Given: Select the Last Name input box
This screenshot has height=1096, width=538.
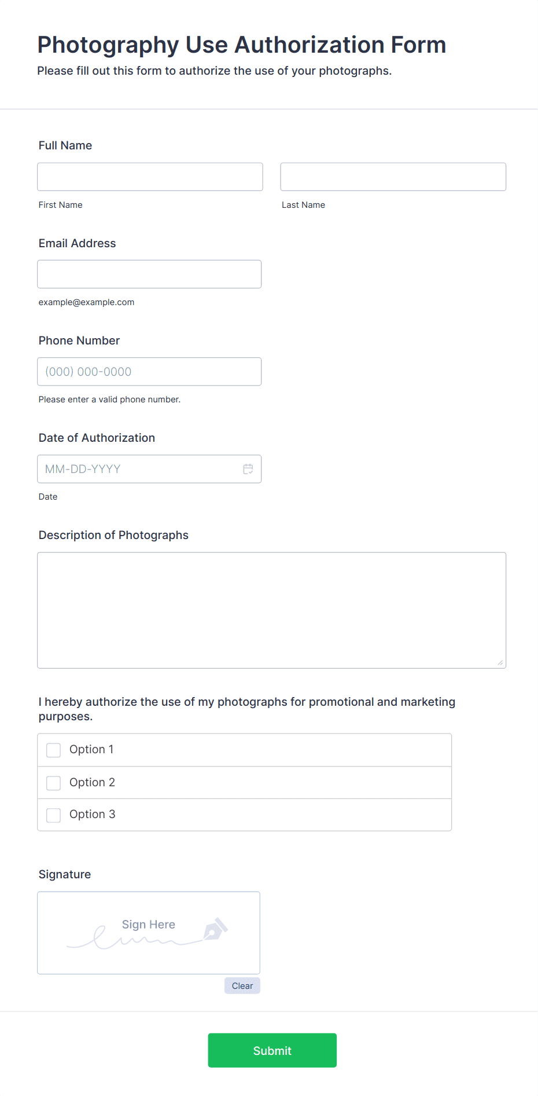Looking at the screenshot, I should coord(393,177).
